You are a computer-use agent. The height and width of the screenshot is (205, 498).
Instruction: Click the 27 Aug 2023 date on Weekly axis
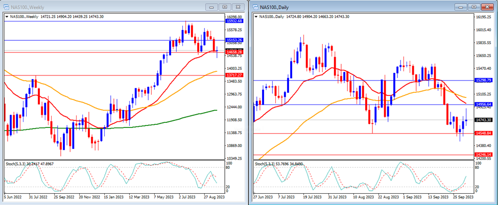point(214,197)
